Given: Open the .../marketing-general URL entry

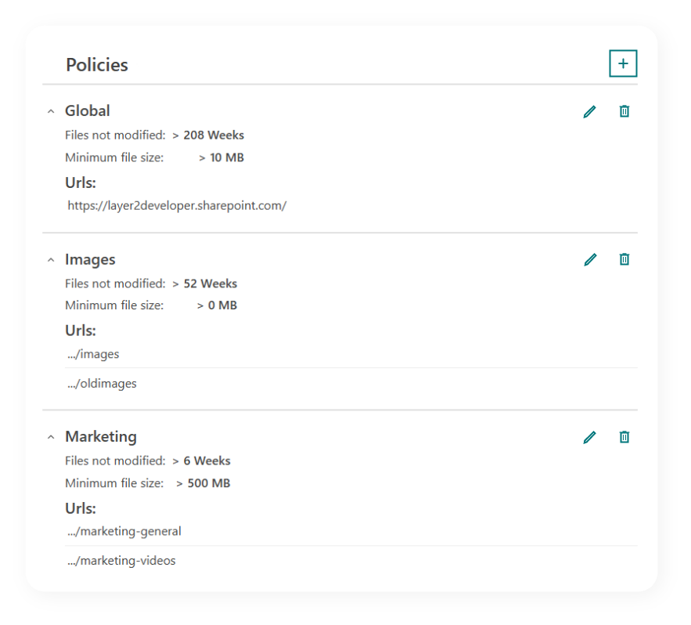Looking at the screenshot, I should (x=124, y=531).
